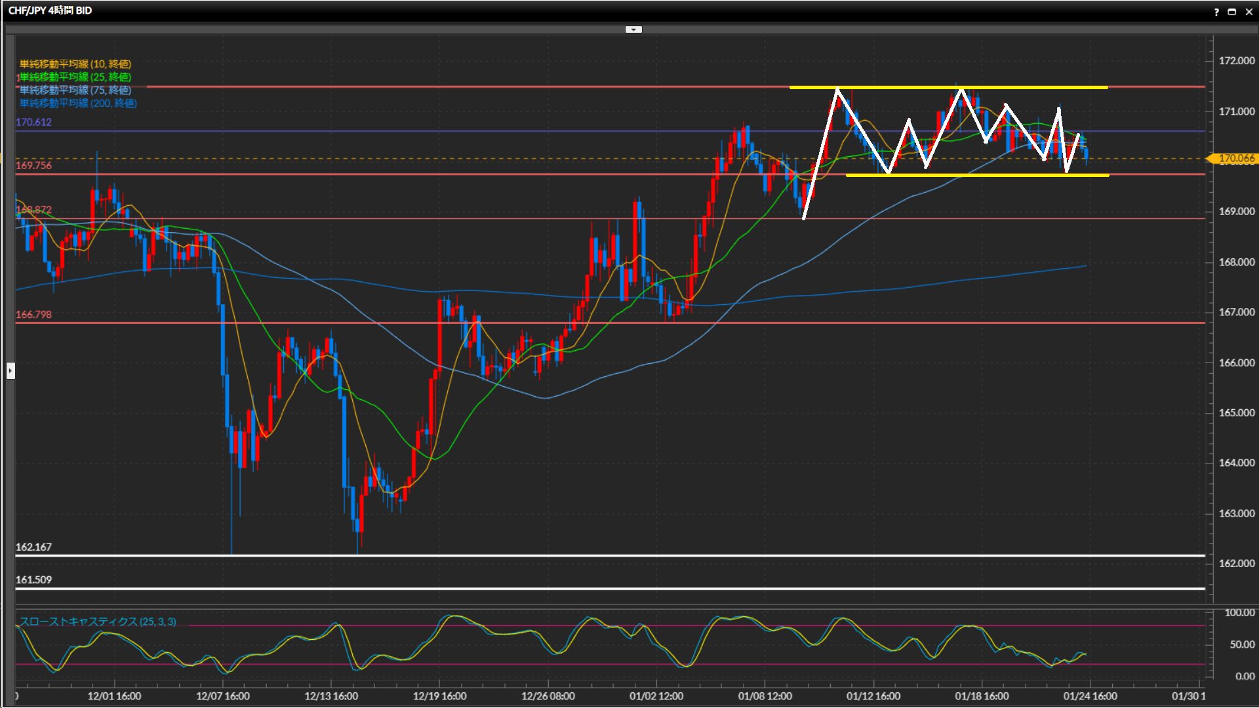1259x708 pixels.
Task: Select the 200-period blue moving average label
Action: (78, 103)
